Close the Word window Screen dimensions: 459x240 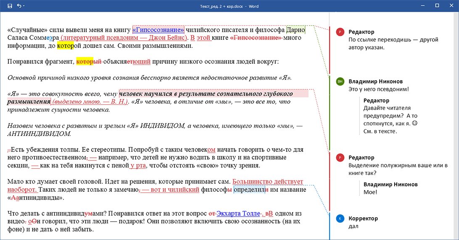point(451,5)
